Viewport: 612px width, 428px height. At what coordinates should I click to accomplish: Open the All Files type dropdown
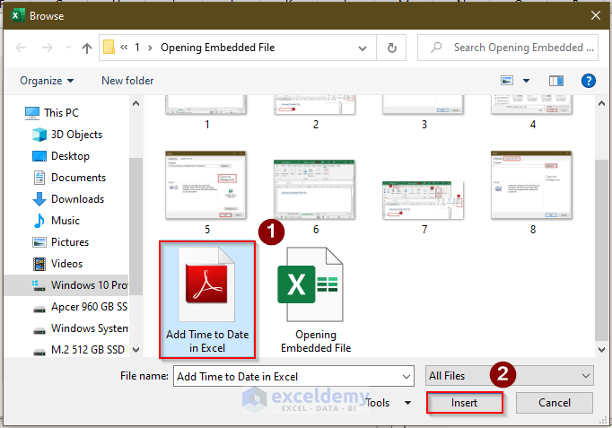510,376
